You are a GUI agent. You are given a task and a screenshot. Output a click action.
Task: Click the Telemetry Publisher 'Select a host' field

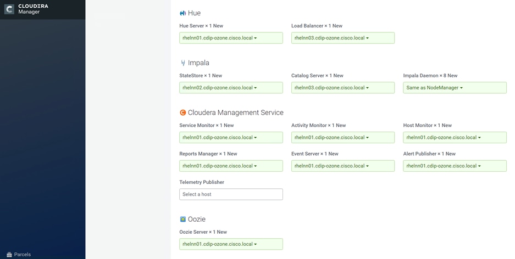coord(231,194)
